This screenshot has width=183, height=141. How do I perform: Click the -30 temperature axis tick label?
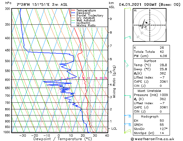[22, 135]
